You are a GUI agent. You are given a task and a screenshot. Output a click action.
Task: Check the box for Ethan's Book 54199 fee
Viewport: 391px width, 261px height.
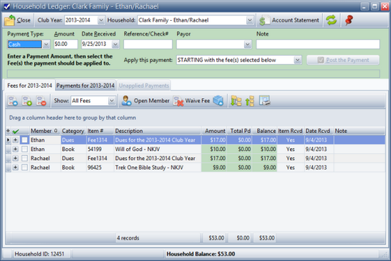point(24,149)
